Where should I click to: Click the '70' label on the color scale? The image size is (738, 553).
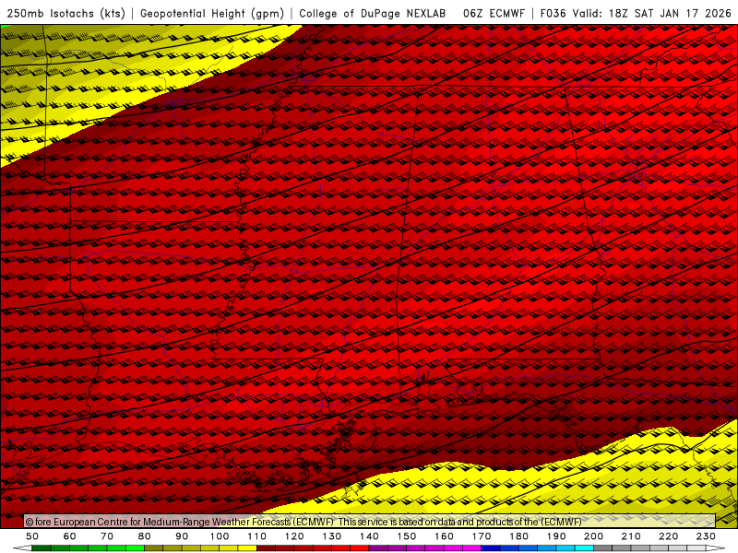[x=107, y=536]
